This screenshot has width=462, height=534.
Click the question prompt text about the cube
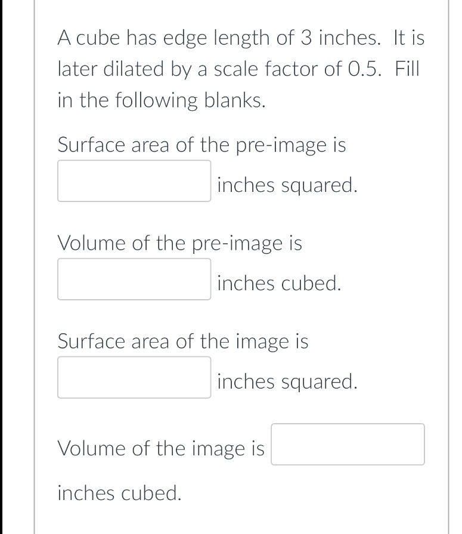[238, 69]
